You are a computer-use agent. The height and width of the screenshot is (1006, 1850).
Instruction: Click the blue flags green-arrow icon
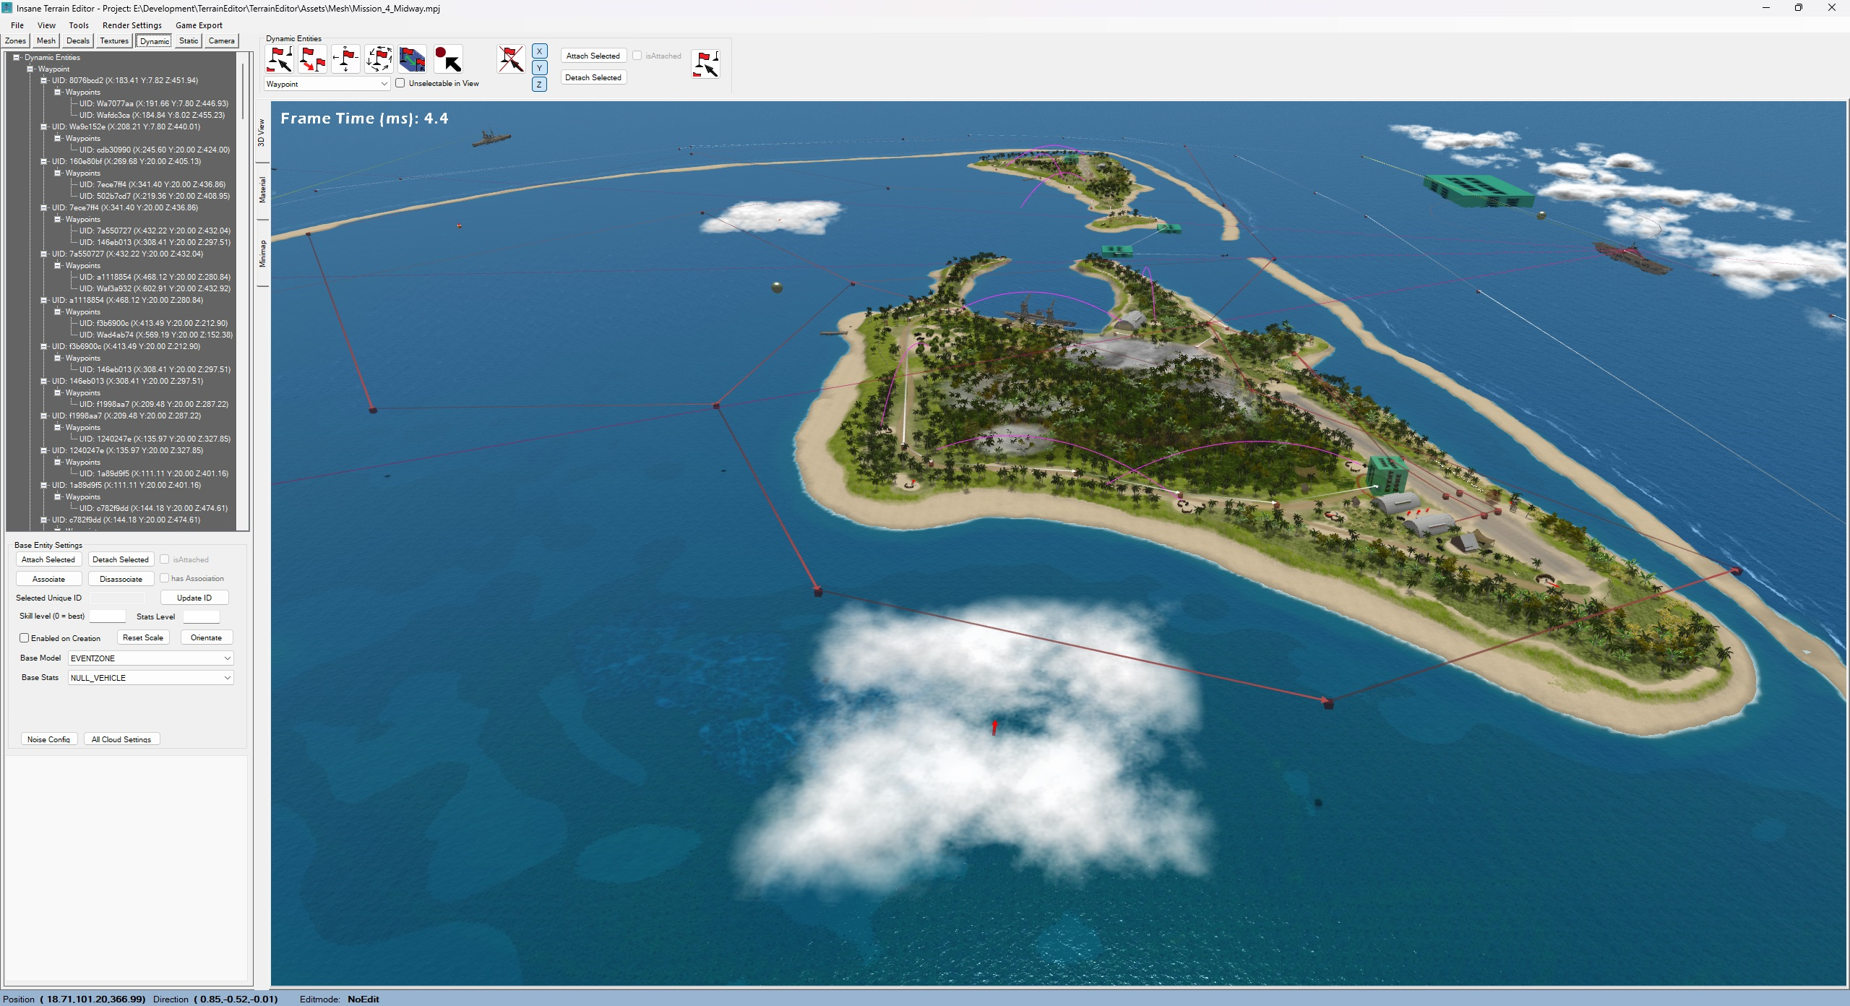click(412, 59)
